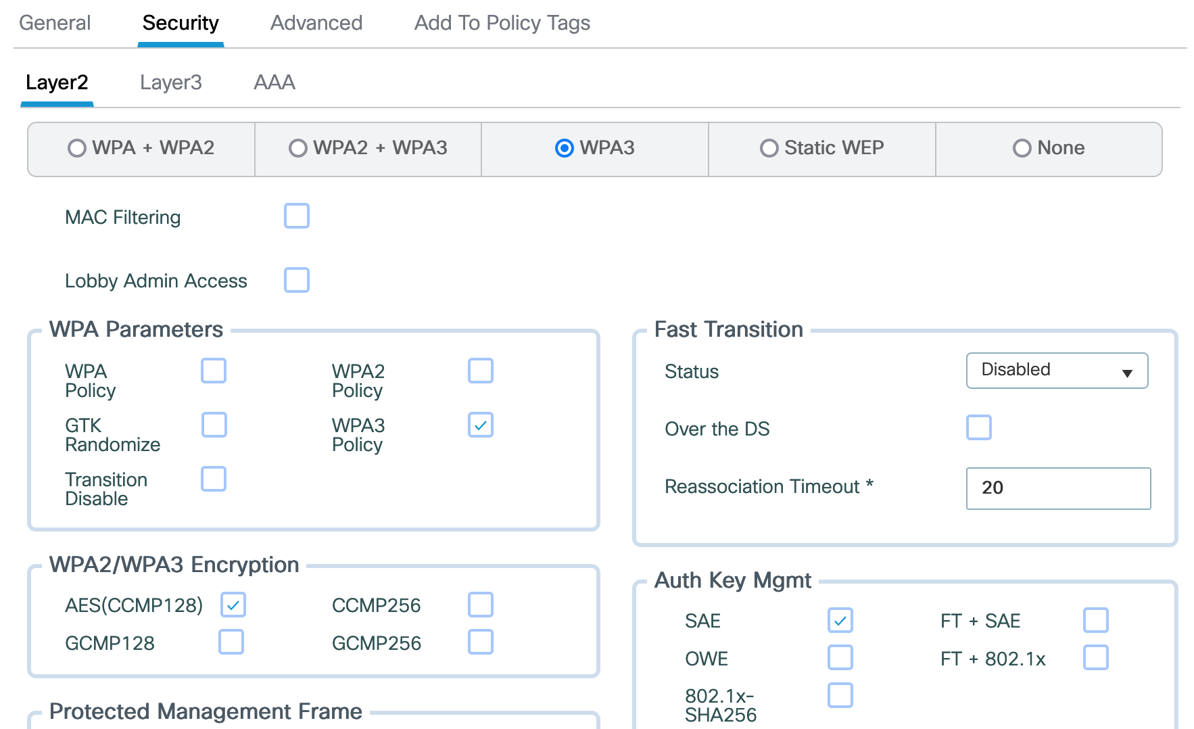Click the Reassociation Timeout input field
Image resolution: width=1194 pixels, height=729 pixels.
coord(1058,488)
